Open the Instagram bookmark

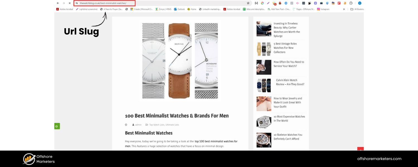323,9
